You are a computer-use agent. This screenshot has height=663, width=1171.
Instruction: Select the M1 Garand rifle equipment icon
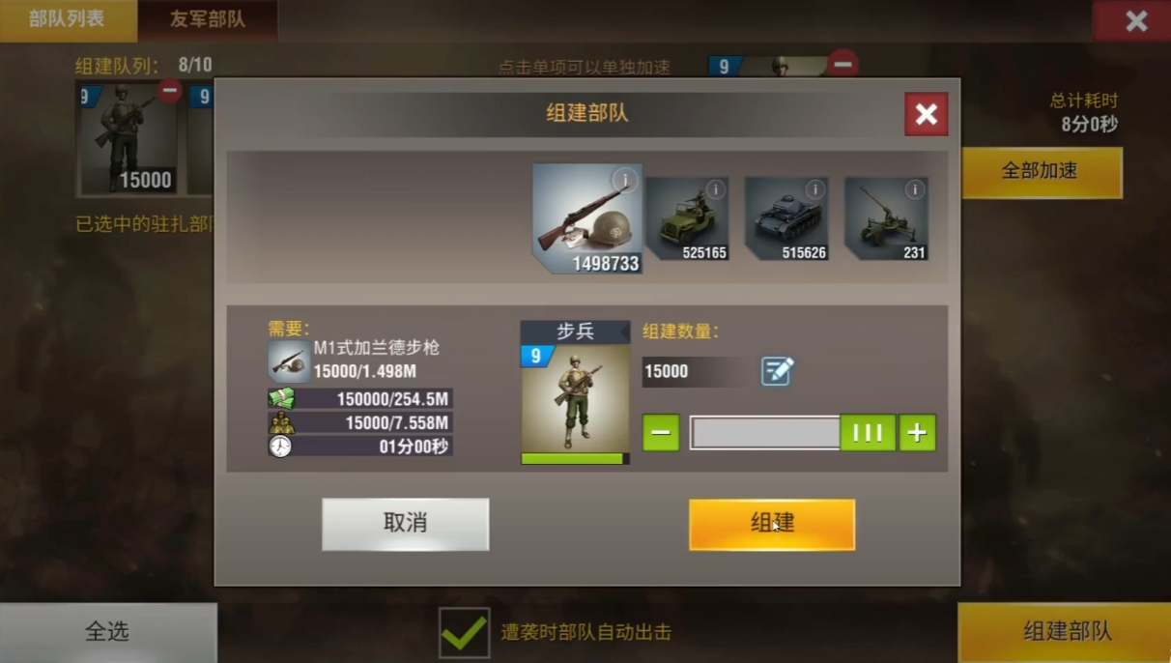coord(587,218)
